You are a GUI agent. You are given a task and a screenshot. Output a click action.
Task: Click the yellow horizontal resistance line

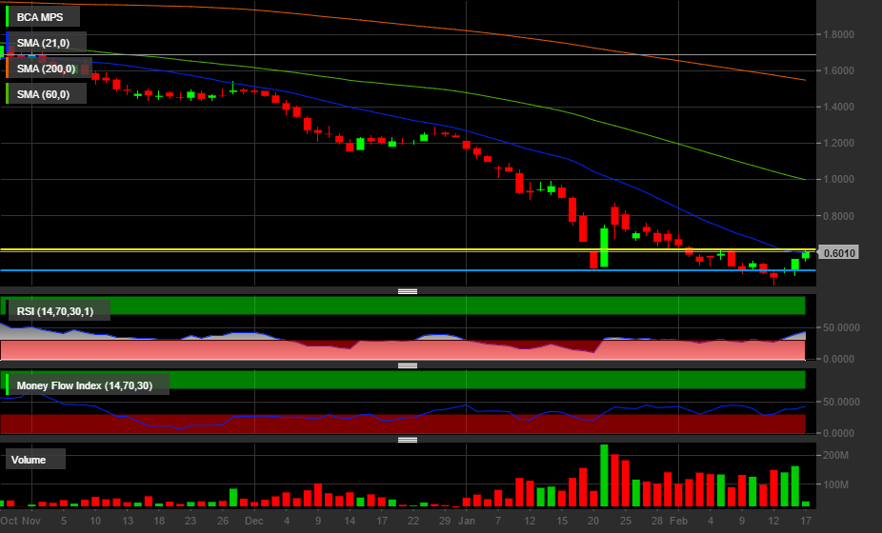(408, 249)
